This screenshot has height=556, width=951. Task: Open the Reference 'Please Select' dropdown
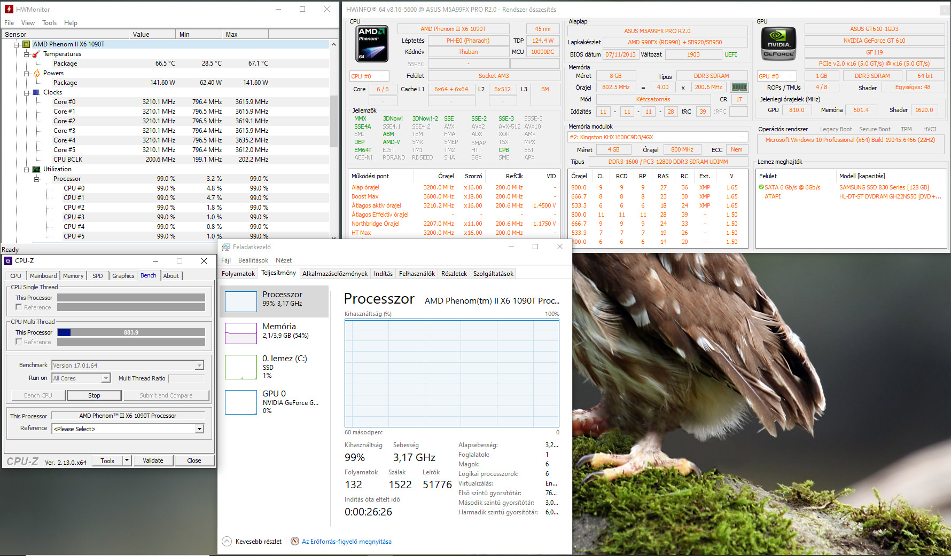tap(199, 429)
